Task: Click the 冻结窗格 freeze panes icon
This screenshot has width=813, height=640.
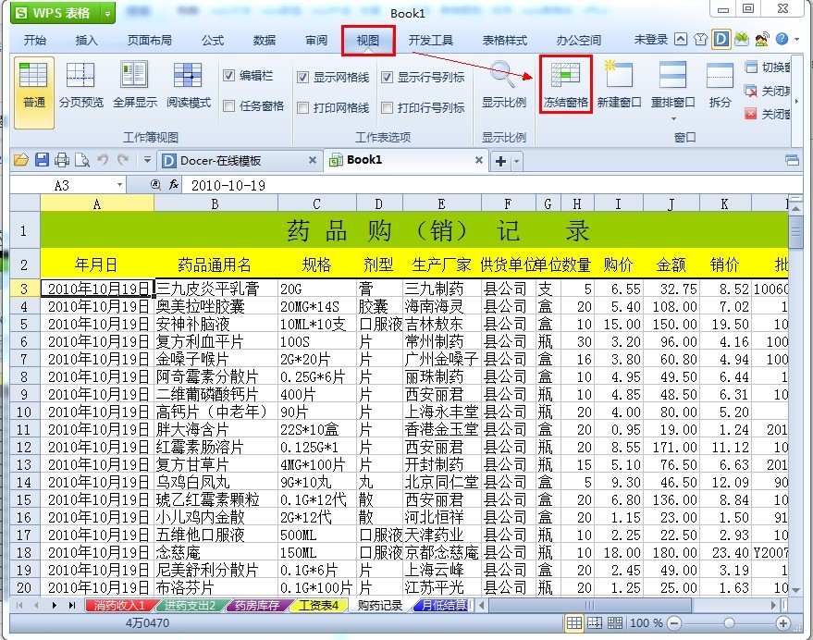Action: coord(565,76)
